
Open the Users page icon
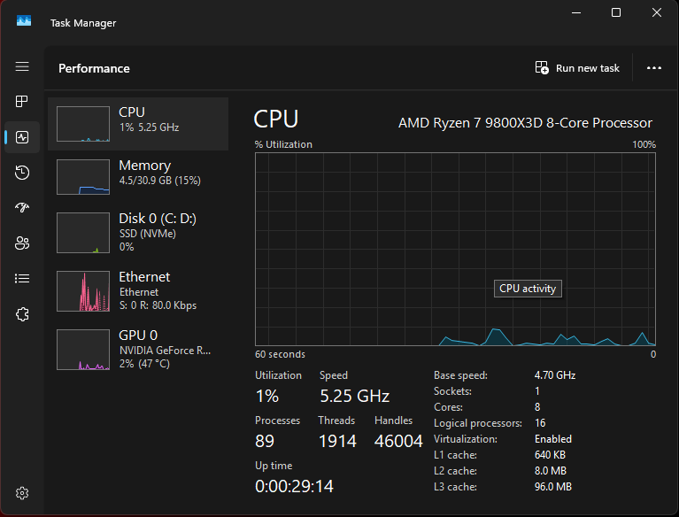click(22, 243)
